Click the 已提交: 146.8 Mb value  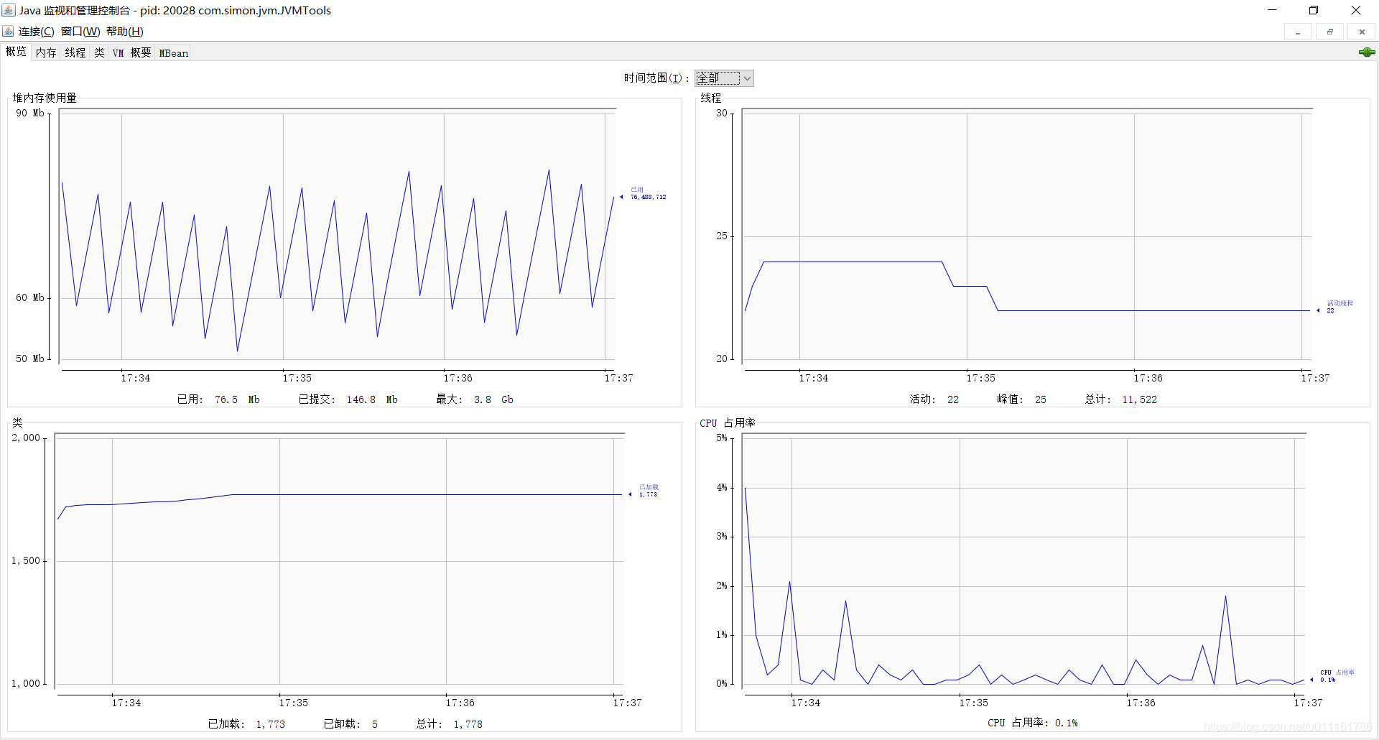tap(348, 399)
